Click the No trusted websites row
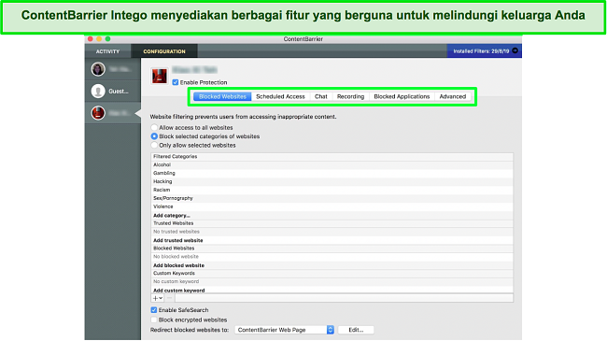Viewport: 607px width, 341px height. 332,232
